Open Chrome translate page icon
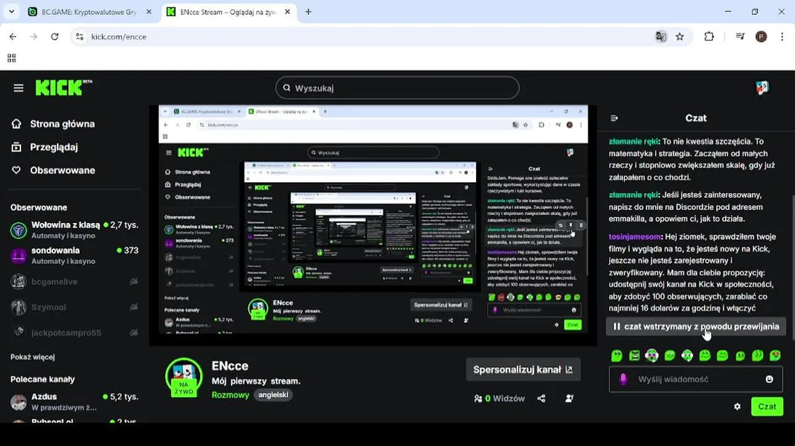This screenshot has width=795, height=446. pyautogui.click(x=661, y=37)
